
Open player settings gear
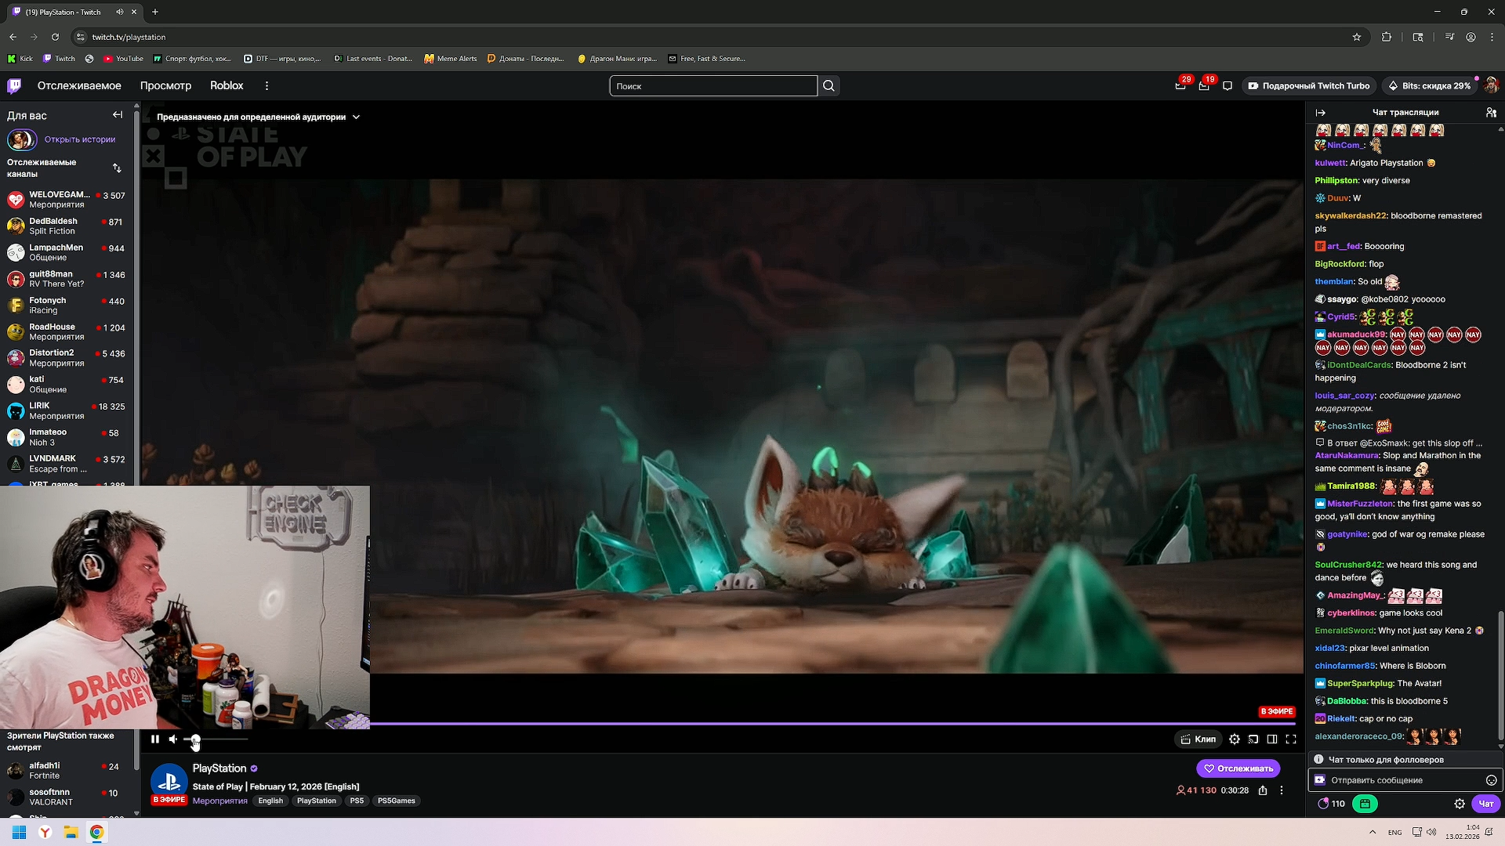(x=1235, y=739)
